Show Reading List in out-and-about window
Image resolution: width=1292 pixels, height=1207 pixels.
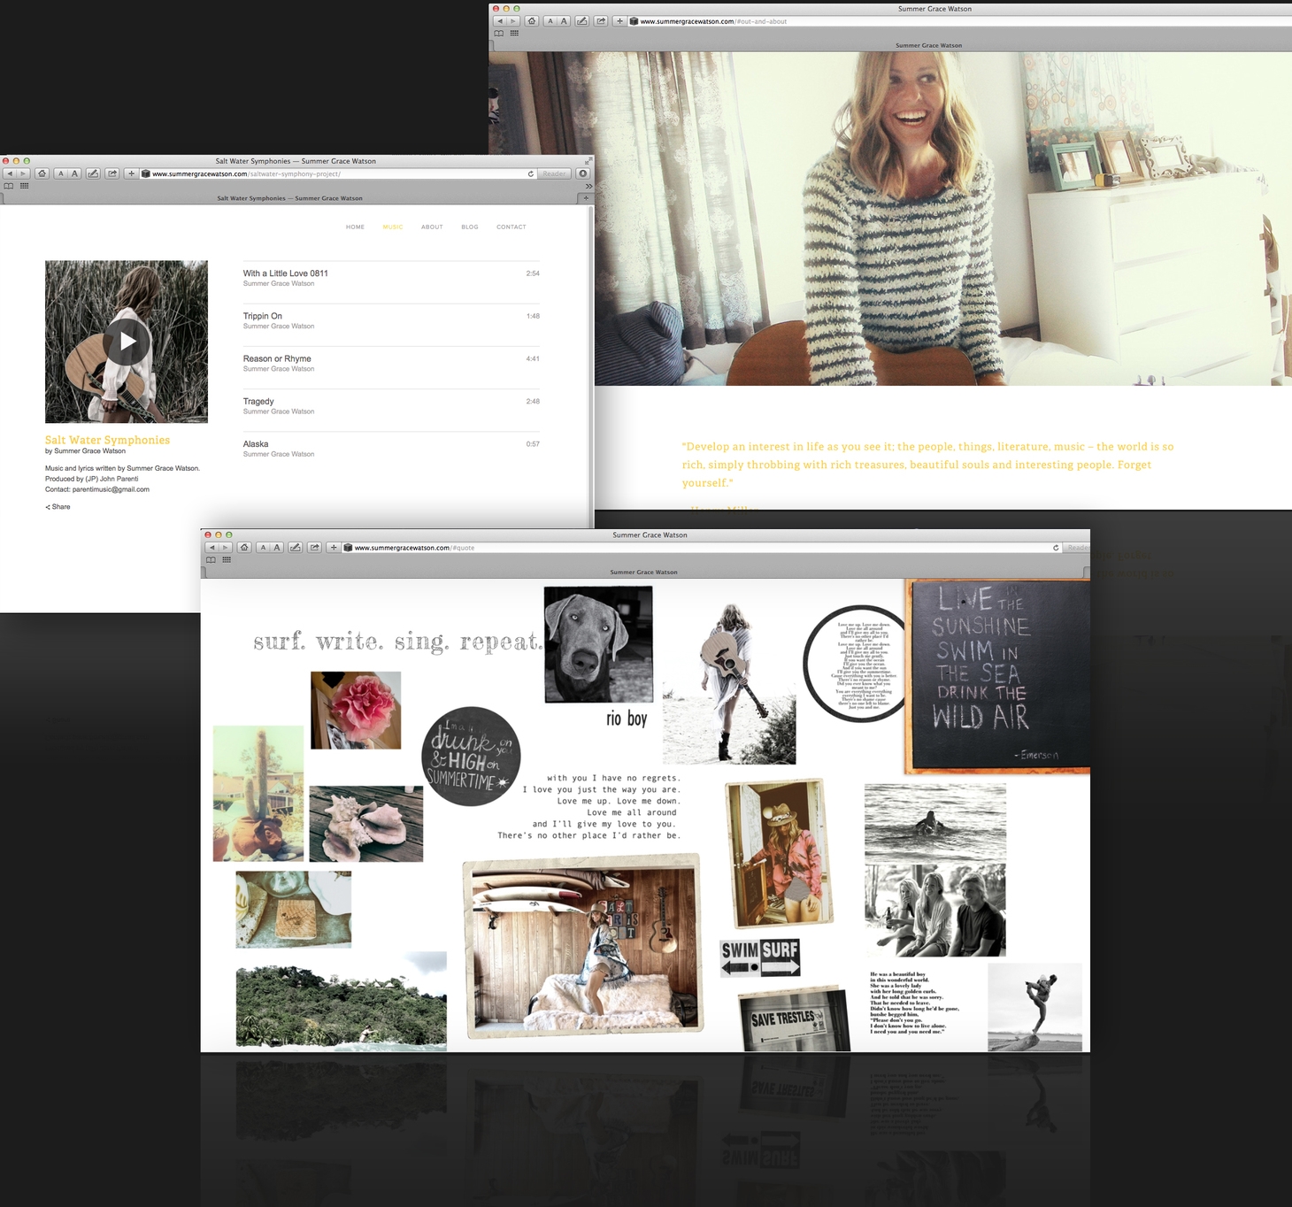click(498, 34)
